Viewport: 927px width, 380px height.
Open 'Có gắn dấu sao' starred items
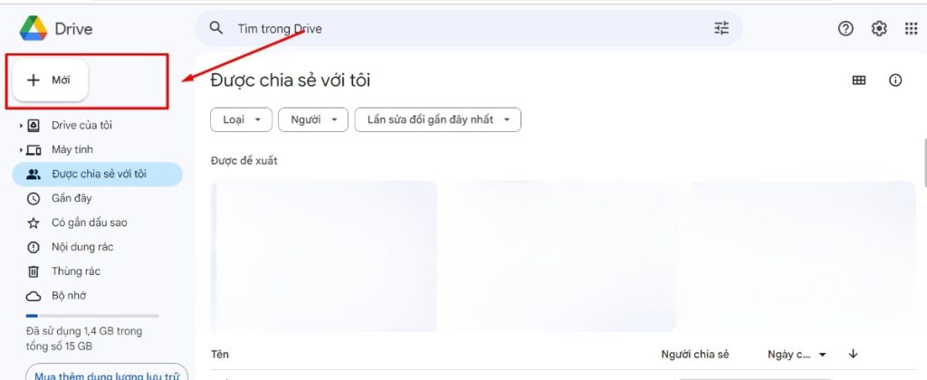pos(90,223)
